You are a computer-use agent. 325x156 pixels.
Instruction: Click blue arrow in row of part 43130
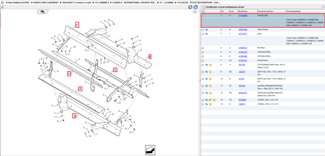coord(206,79)
